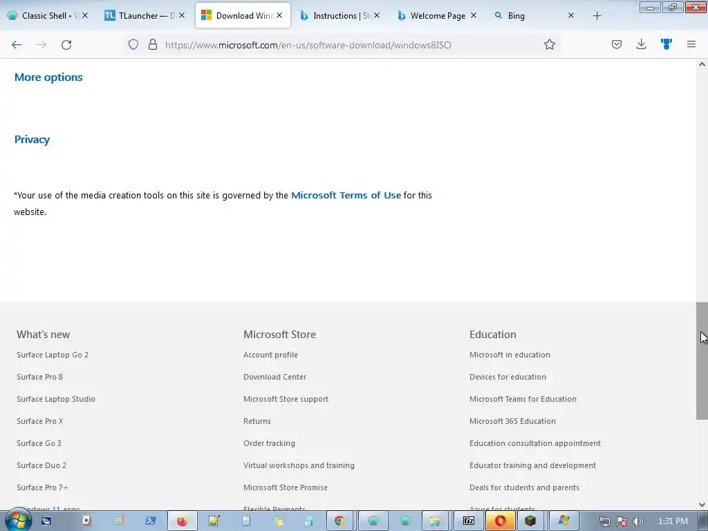
Task: Open the Surface Pro 7+ link
Action: coord(42,487)
